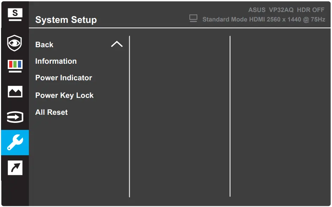This screenshot has width=332, height=207.
Task: Open the Splendid mode menu
Action: (15, 13)
